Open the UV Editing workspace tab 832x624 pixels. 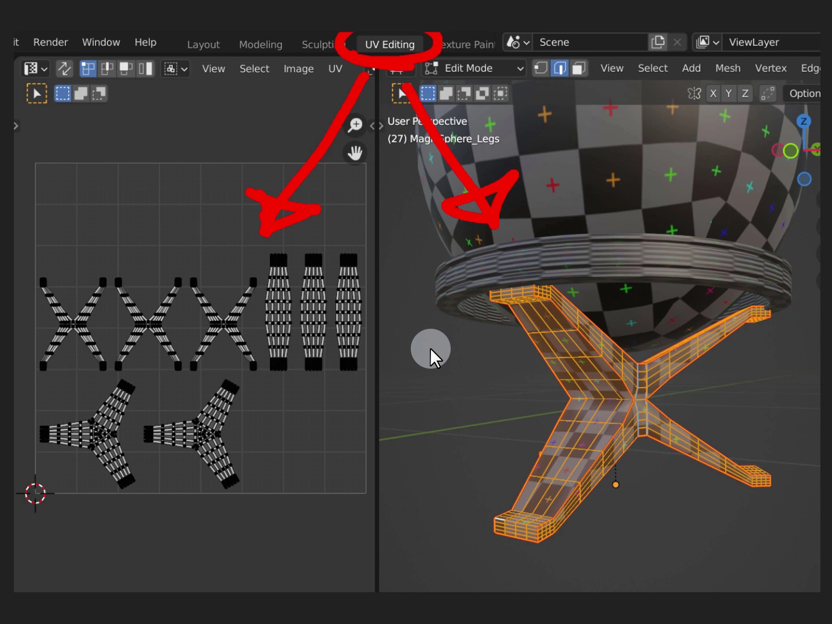[389, 44]
